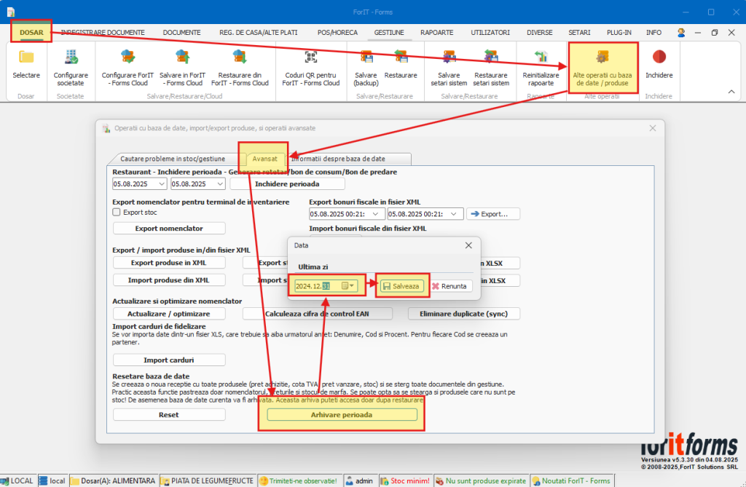This screenshot has width=746, height=487.
Task: Open the first Inchidere perioada date dropdown
Action: (162, 183)
